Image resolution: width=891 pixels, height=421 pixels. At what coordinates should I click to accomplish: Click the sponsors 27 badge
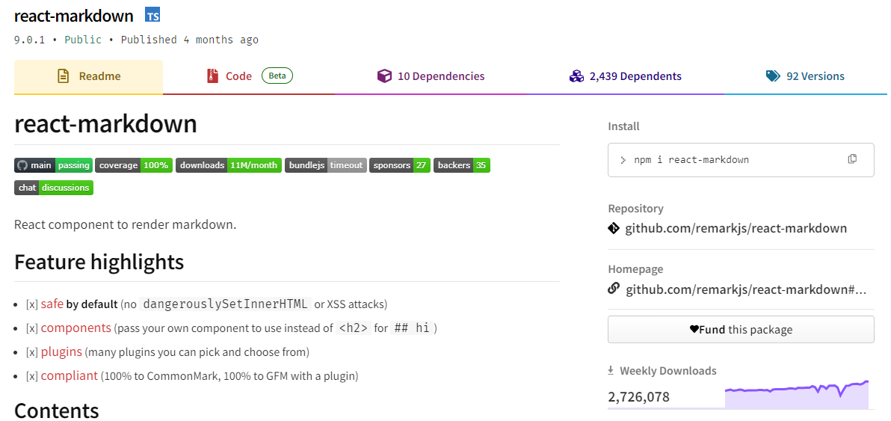(400, 165)
